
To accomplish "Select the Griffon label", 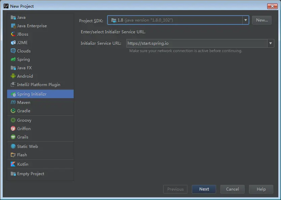I will tap(24, 128).
